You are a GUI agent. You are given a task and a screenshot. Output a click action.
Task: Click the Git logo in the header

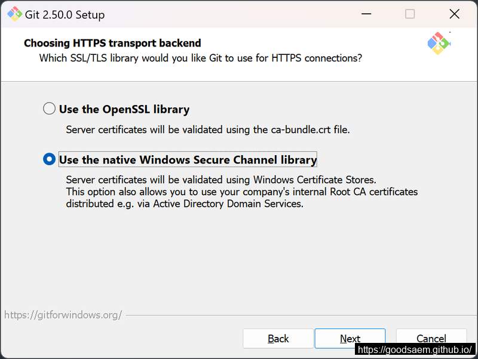[x=439, y=43]
